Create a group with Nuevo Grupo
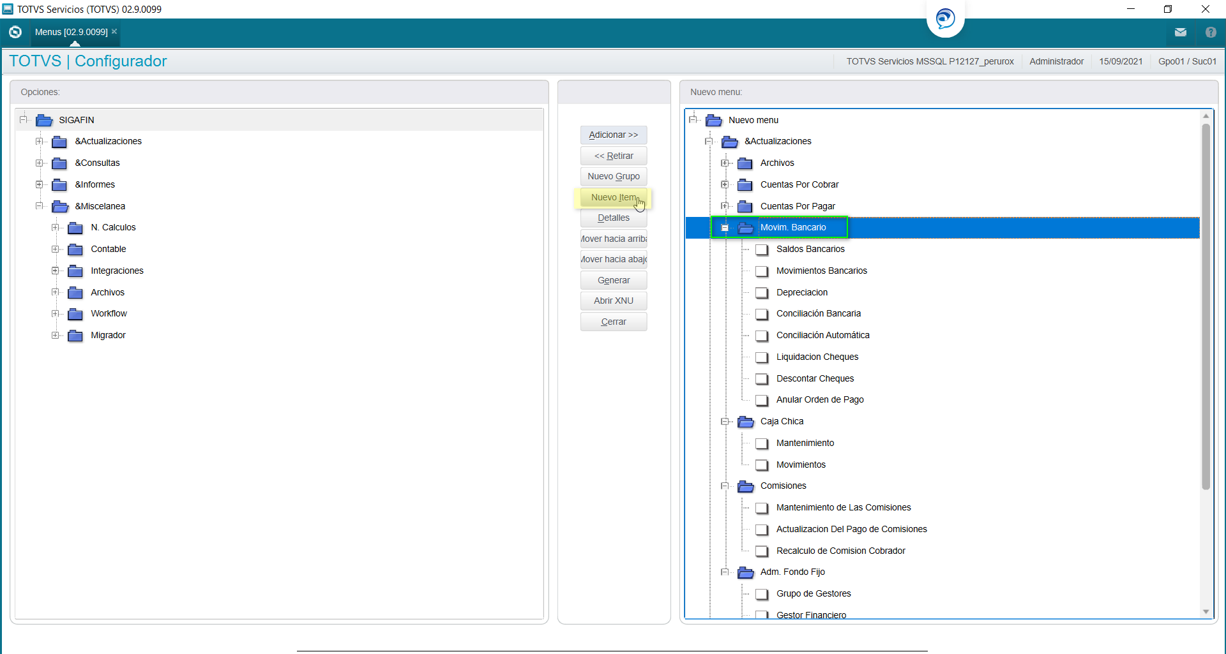Screen dimensions: 1226x654 pos(614,176)
